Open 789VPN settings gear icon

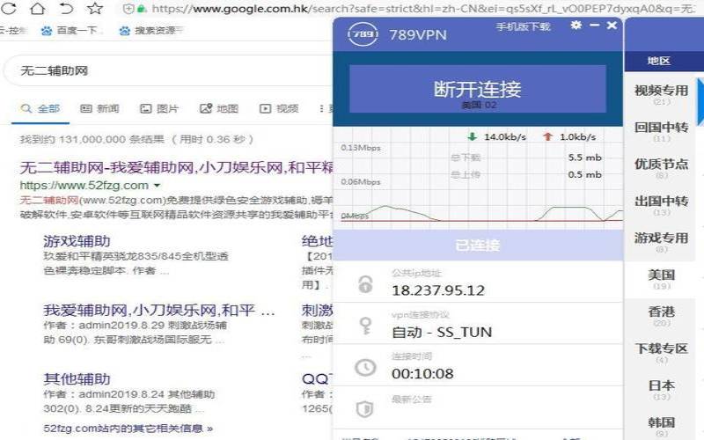tap(576, 26)
